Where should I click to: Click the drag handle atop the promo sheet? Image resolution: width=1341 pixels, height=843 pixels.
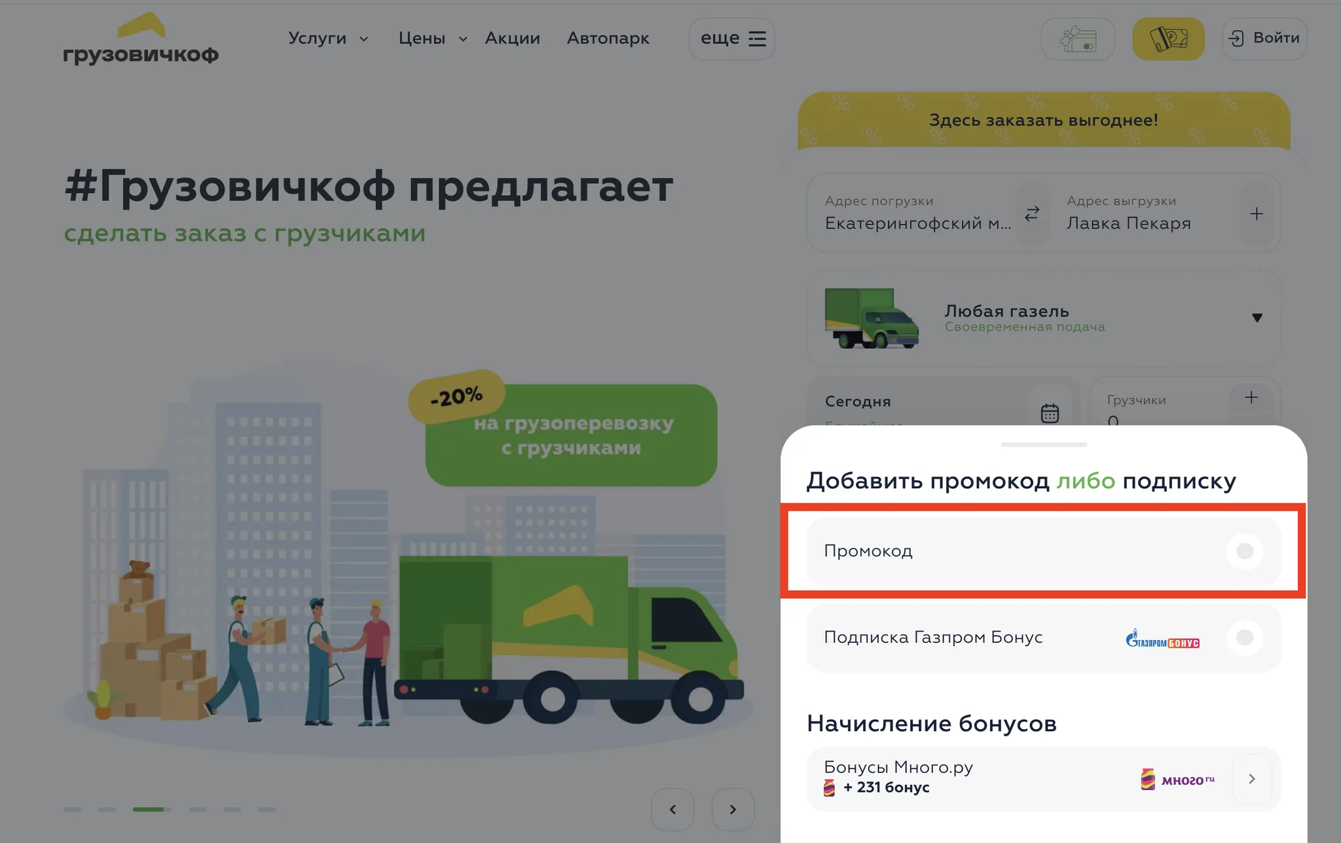1044,444
